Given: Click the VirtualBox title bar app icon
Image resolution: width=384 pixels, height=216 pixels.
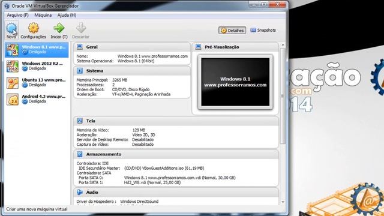Looking at the screenshot, I should pyautogui.click(x=7, y=6).
